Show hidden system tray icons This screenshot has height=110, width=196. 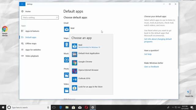[173, 107]
